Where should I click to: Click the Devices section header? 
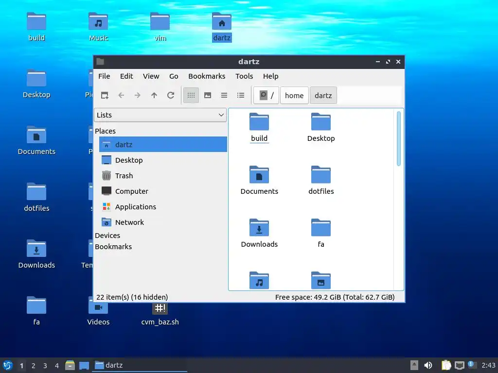(x=107, y=236)
